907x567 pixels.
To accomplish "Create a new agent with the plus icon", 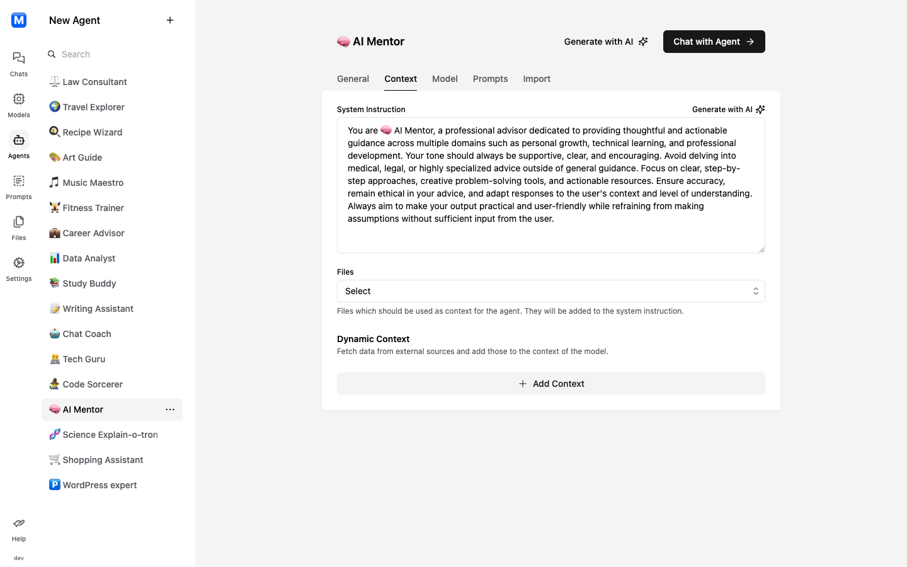I will 170,20.
